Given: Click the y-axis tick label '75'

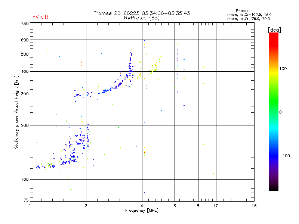Looking at the screenshot, I should pyautogui.click(x=26, y=200).
